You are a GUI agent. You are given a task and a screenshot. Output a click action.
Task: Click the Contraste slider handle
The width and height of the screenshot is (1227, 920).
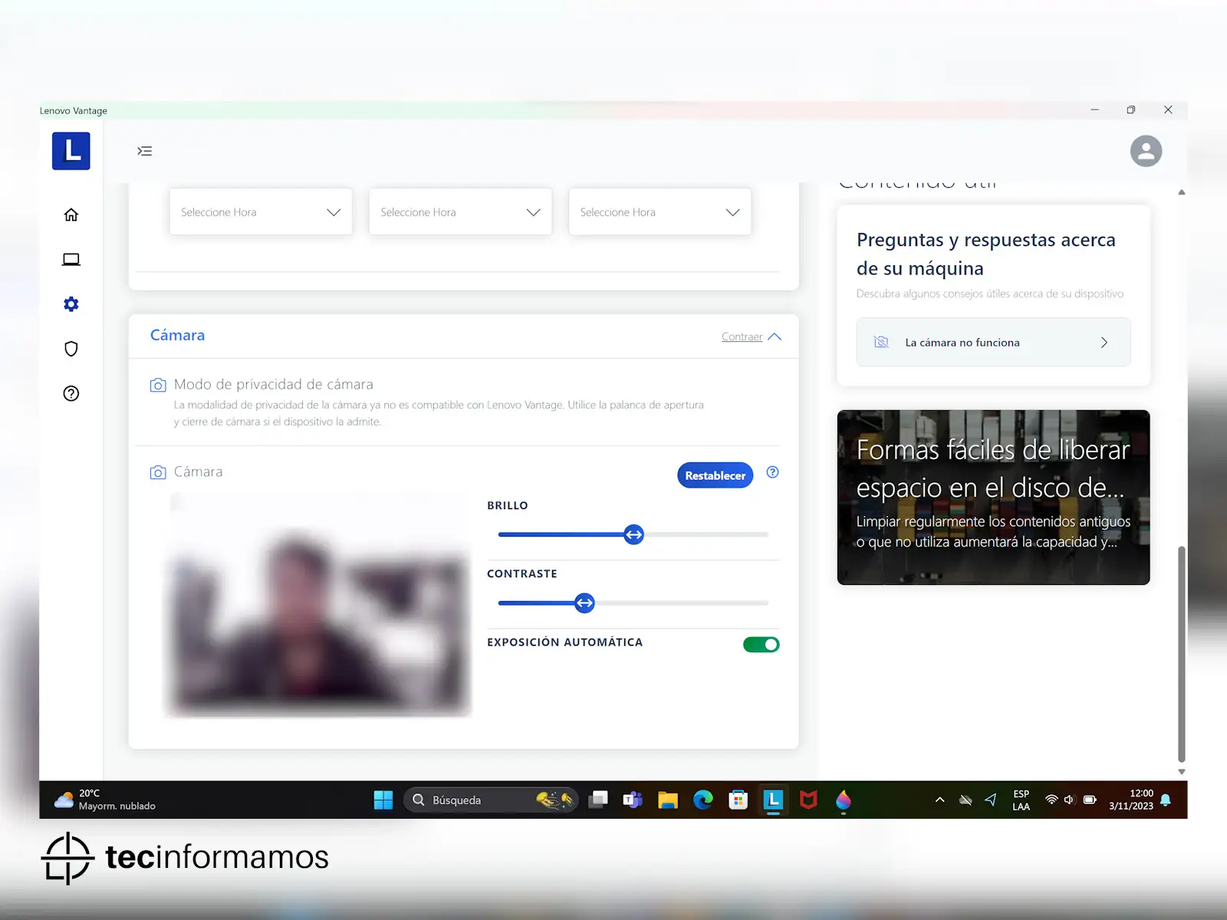point(584,603)
